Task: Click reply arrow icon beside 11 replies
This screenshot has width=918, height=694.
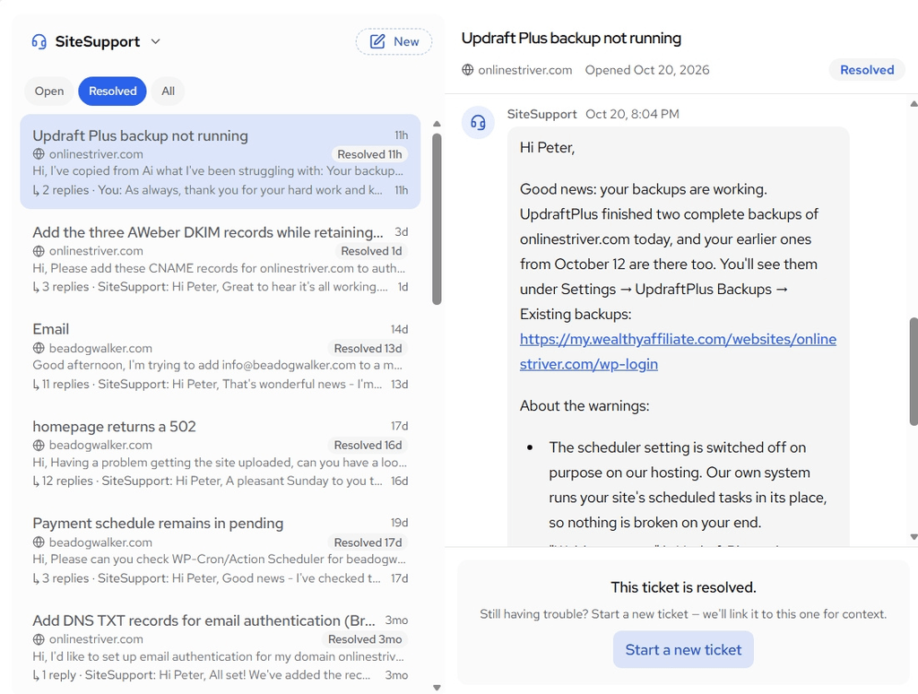Action: [x=36, y=385]
